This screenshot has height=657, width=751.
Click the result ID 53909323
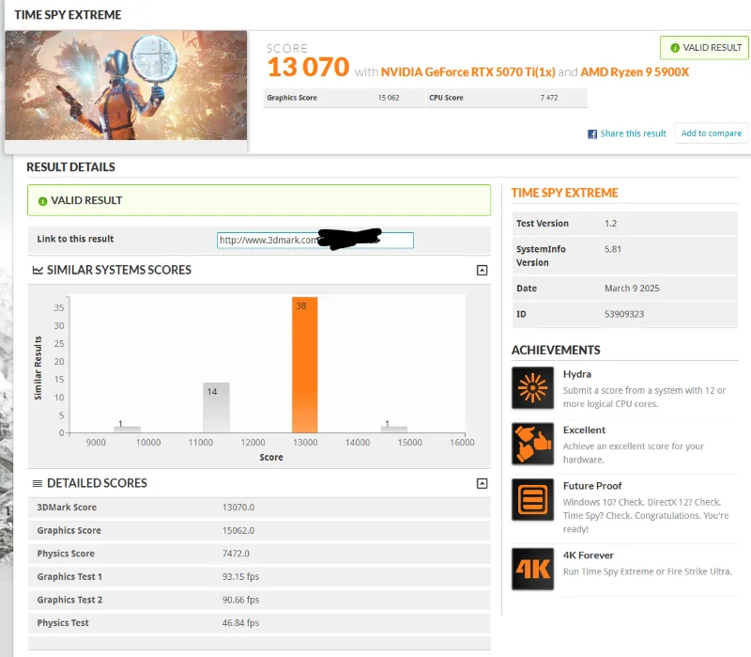[x=624, y=314]
